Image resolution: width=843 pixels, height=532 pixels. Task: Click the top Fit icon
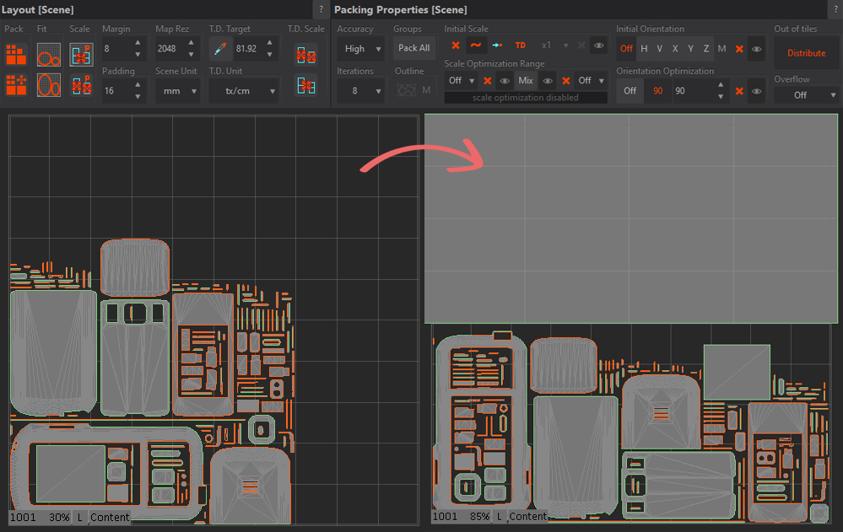(49, 54)
